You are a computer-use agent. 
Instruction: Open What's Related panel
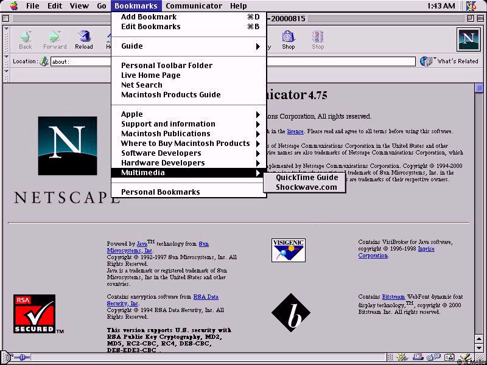[449, 61]
